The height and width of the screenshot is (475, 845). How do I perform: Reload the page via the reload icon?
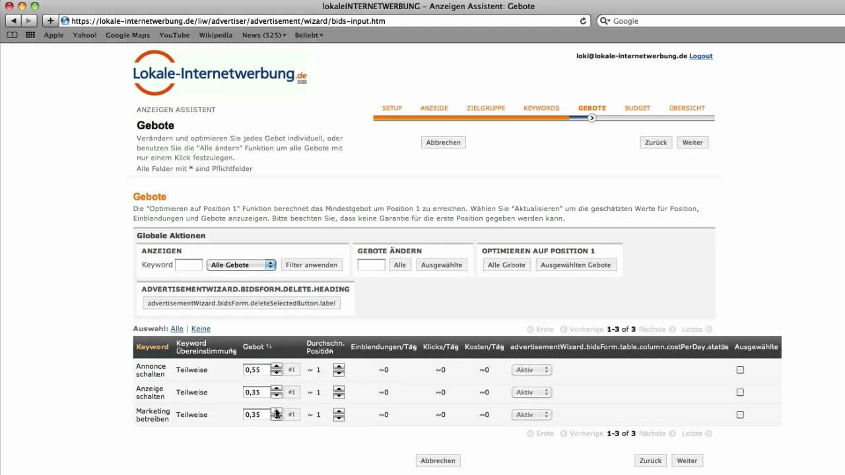pos(583,21)
